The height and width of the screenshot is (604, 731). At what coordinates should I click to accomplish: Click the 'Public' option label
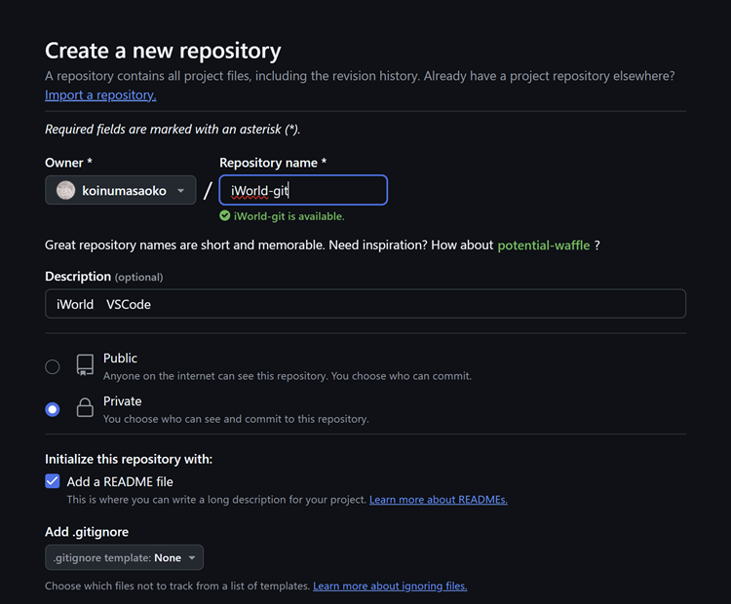120,358
